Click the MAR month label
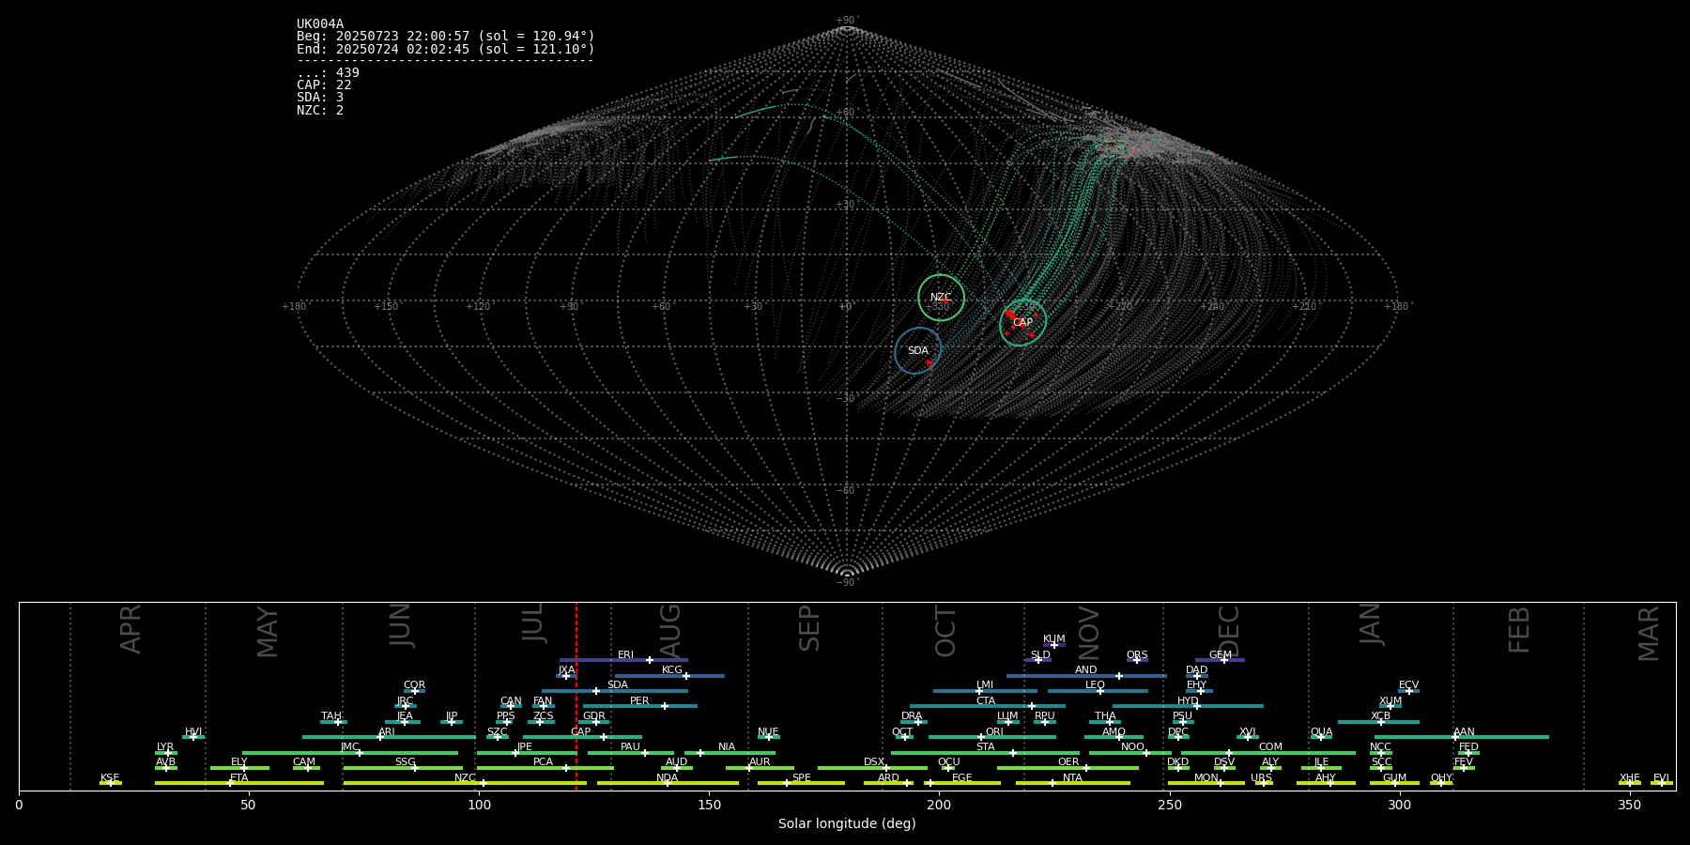1690x845 pixels. click(1649, 633)
